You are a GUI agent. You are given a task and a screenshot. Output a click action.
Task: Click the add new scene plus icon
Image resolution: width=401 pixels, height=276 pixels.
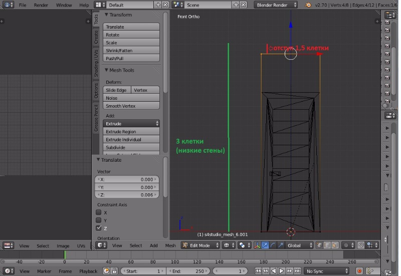(x=236, y=5)
